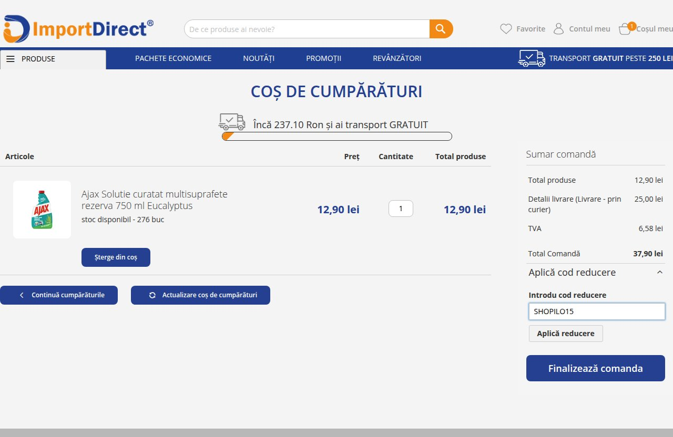The height and width of the screenshot is (437, 673).
Task: Click delivery cost 25,00 lei value
Action: 649,199
